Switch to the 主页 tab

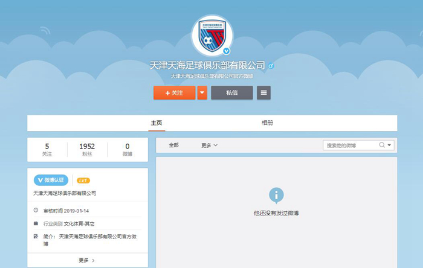(157, 123)
